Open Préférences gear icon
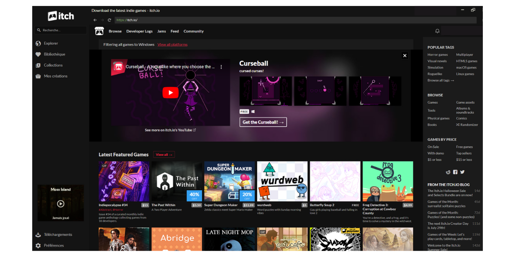The width and height of the screenshot is (515, 257). tap(38, 245)
